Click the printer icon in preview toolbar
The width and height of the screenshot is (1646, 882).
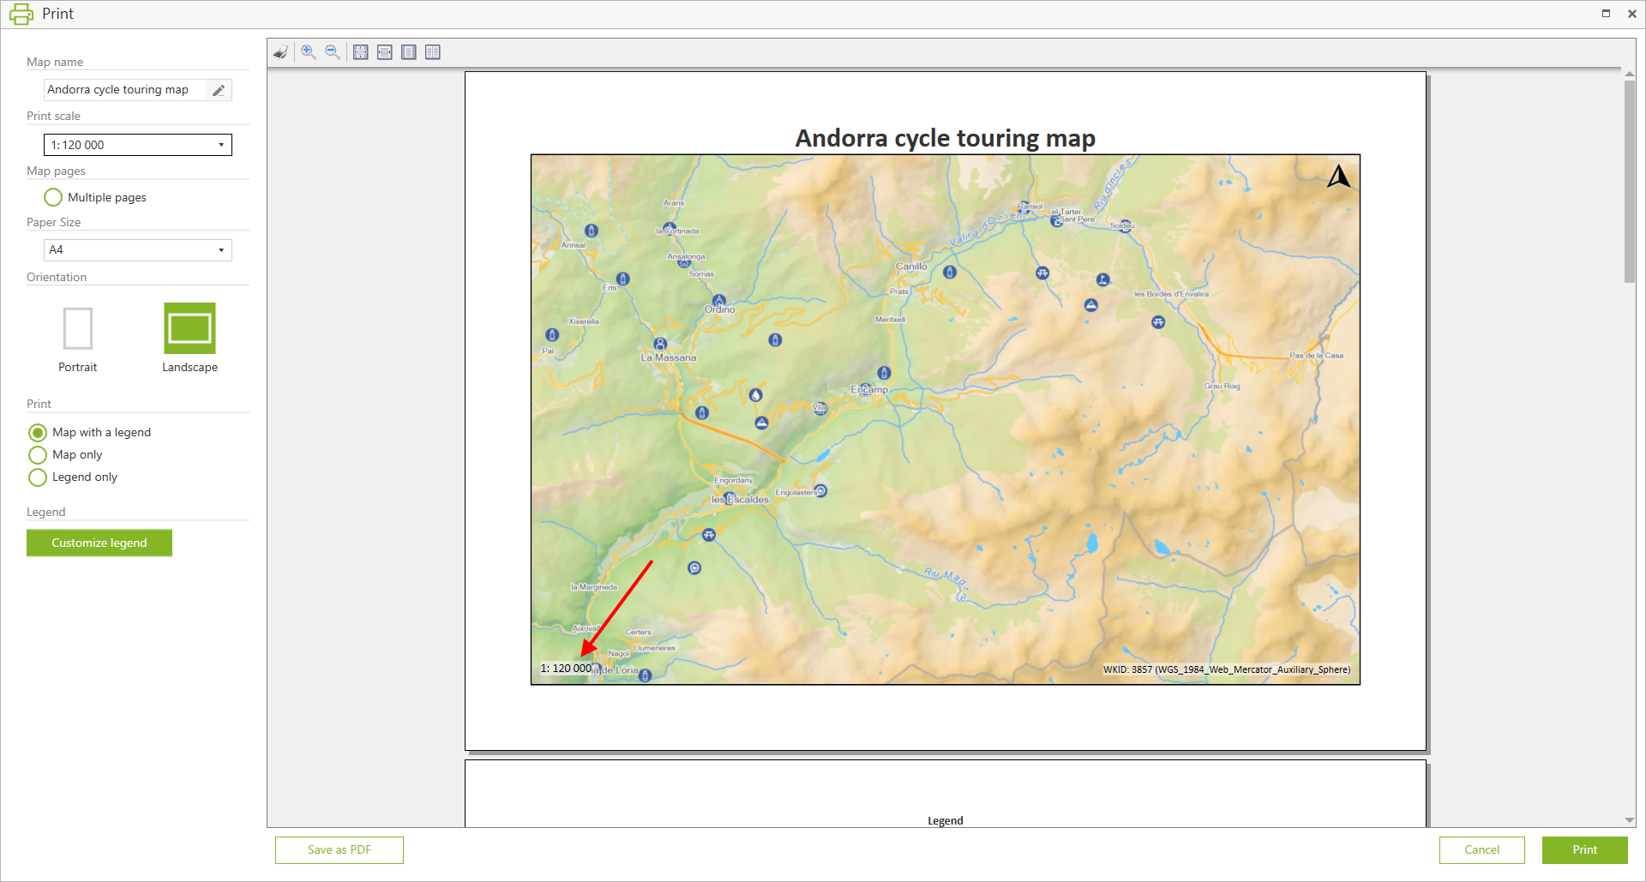pyautogui.click(x=280, y=52)
